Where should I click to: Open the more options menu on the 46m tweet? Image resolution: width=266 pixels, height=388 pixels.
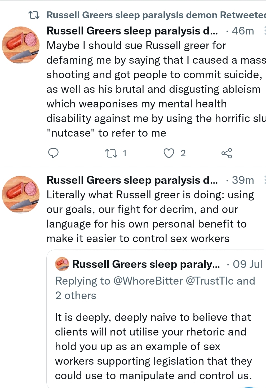(x=264, y=31)
